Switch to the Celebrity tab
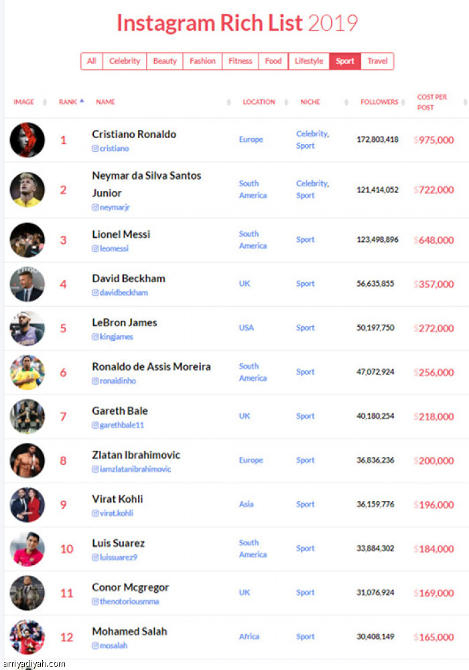This screenshot has height=670, width=469. (125, 61)
